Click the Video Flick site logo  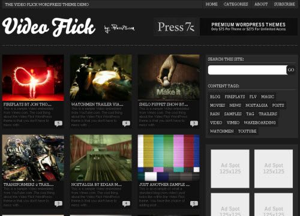coord(49,27)
